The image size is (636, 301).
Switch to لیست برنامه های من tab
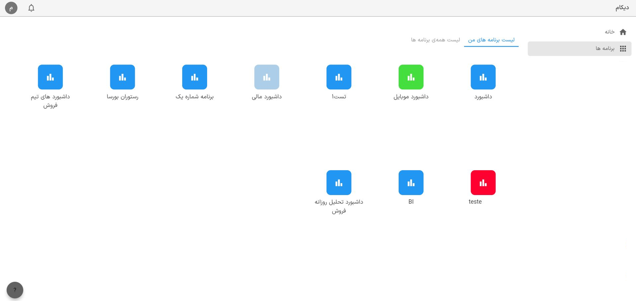click(x=491, y=40)
